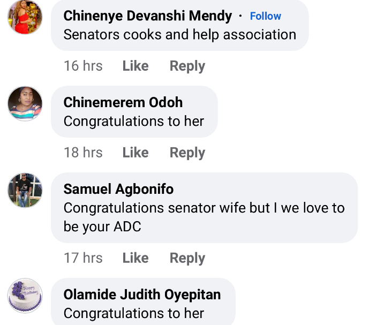Like Chinenye Devanshi Mendy's comment

[x=135, y=66]
